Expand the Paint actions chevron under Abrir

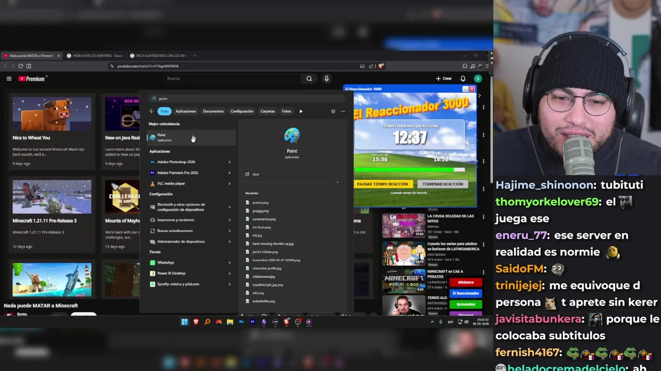pyautogui.click(x=338, y=182)
